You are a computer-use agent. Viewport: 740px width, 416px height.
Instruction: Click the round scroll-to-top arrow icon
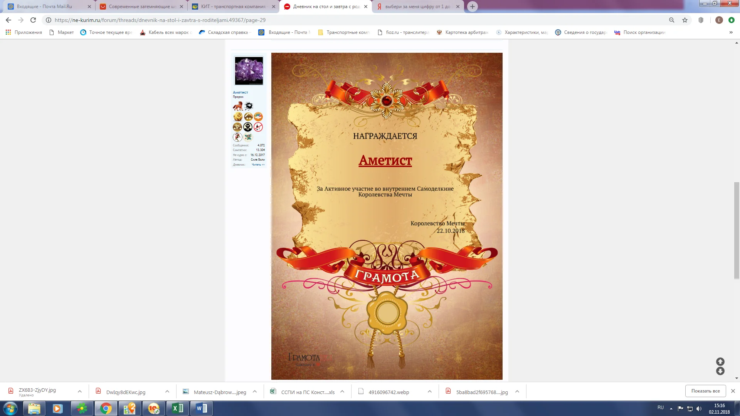[720, 362]
